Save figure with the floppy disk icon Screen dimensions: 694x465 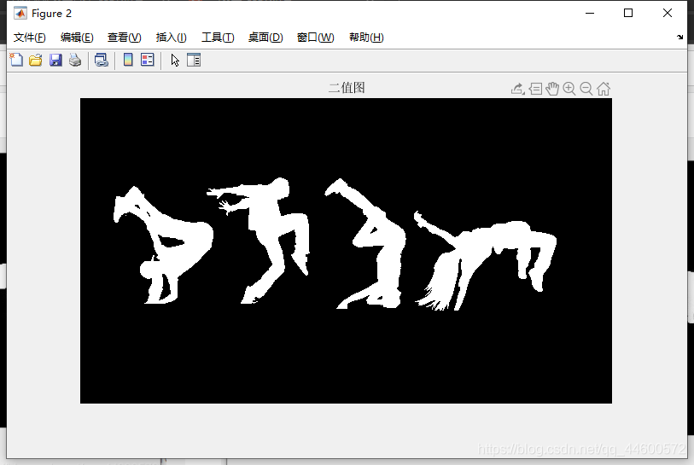[x=55, y=60]
